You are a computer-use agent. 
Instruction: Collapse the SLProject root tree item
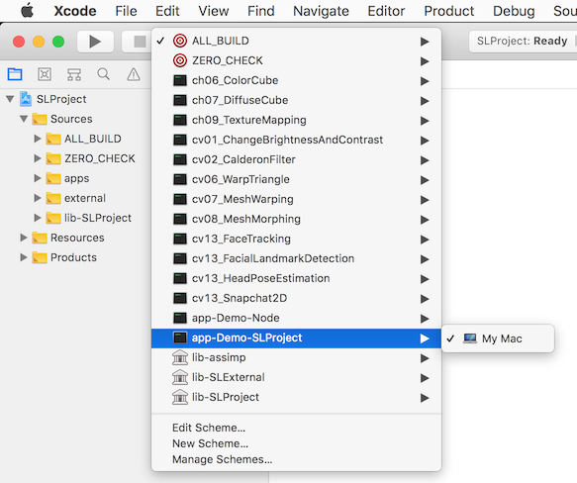point(10,99)
